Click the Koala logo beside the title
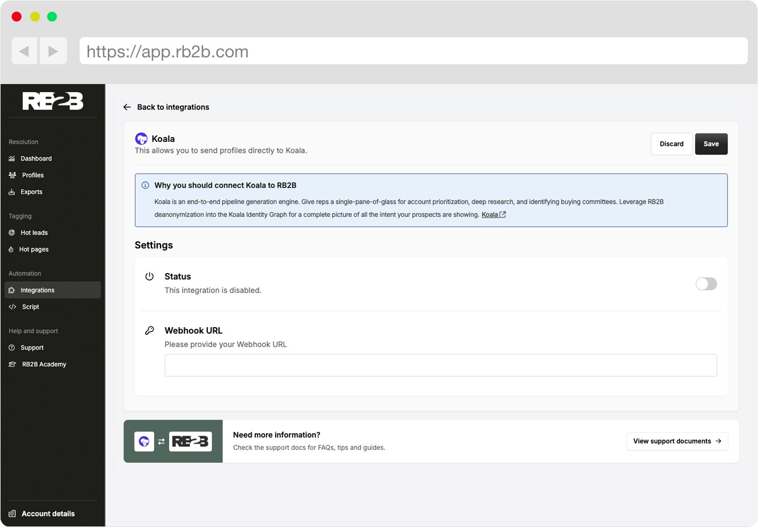 click(141, 139)
